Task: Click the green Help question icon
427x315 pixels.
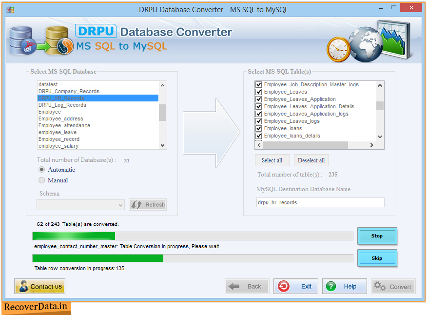Action: pyautogui.click(x=331, y=286)
